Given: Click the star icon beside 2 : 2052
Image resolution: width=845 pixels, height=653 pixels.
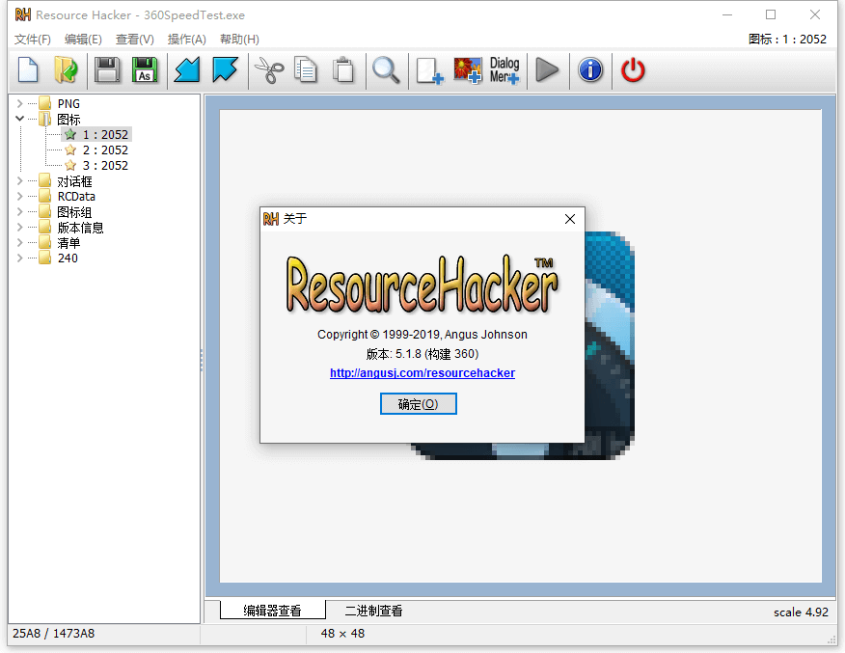Looking at the screenshot, I should (x=70, y=150).
